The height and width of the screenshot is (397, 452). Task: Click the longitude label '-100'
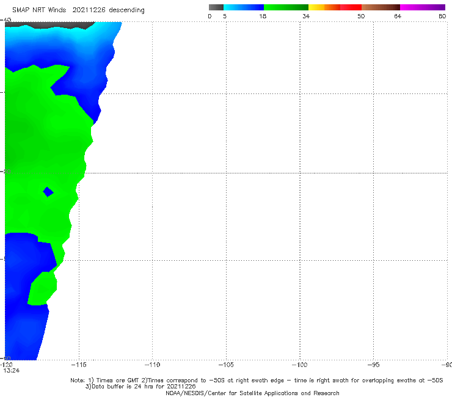[x=299, y=365]
